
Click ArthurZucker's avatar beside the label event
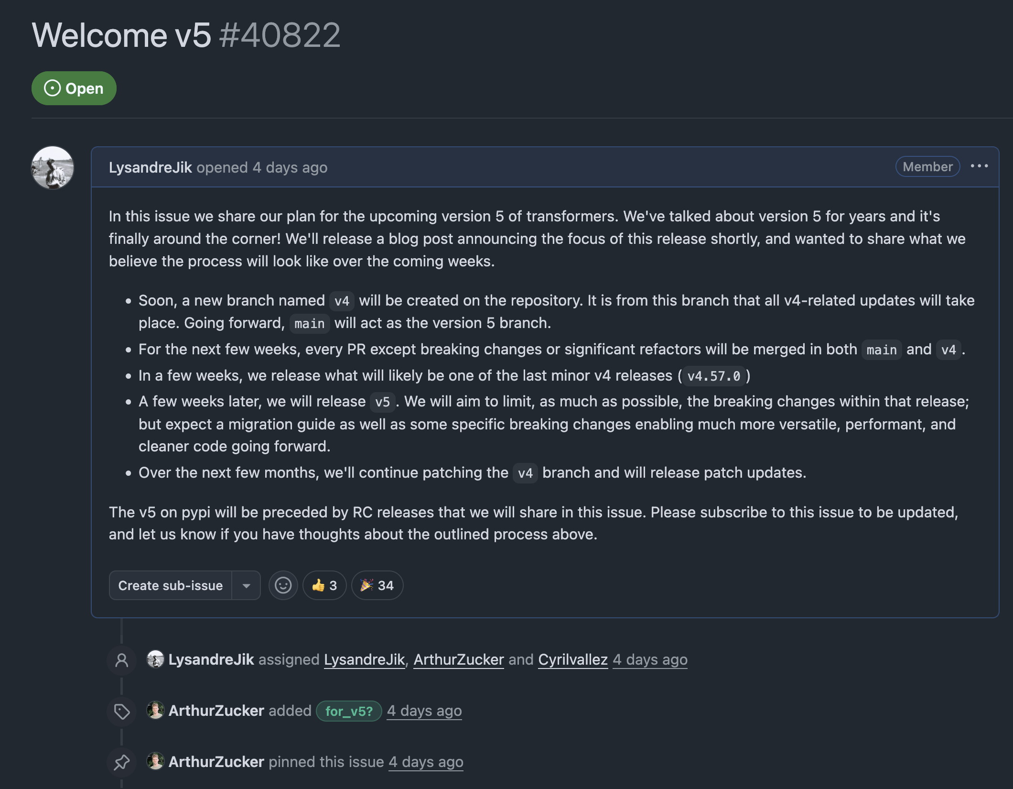155,711
